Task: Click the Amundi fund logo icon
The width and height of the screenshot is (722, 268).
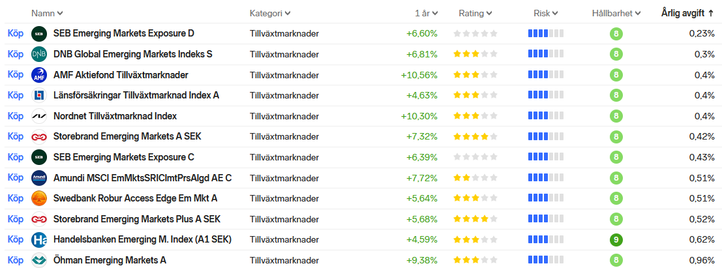Action: 39,177
